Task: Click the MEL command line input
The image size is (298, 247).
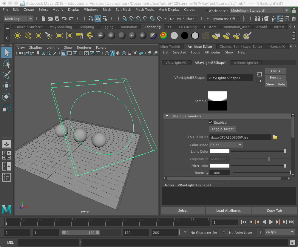Action: 48,243
